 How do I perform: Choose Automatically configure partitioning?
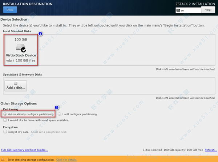(x=5, y=114)
